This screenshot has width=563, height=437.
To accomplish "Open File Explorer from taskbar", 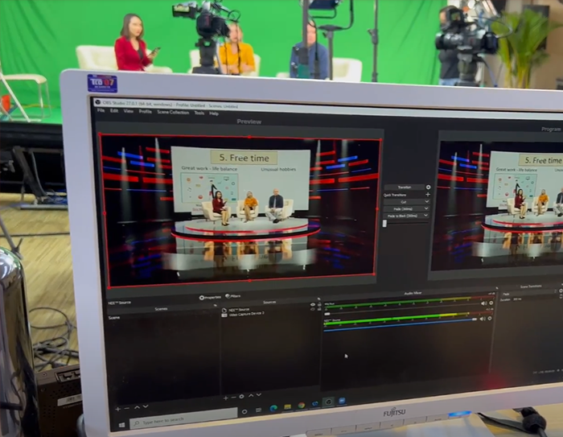I will pos(287,406).
